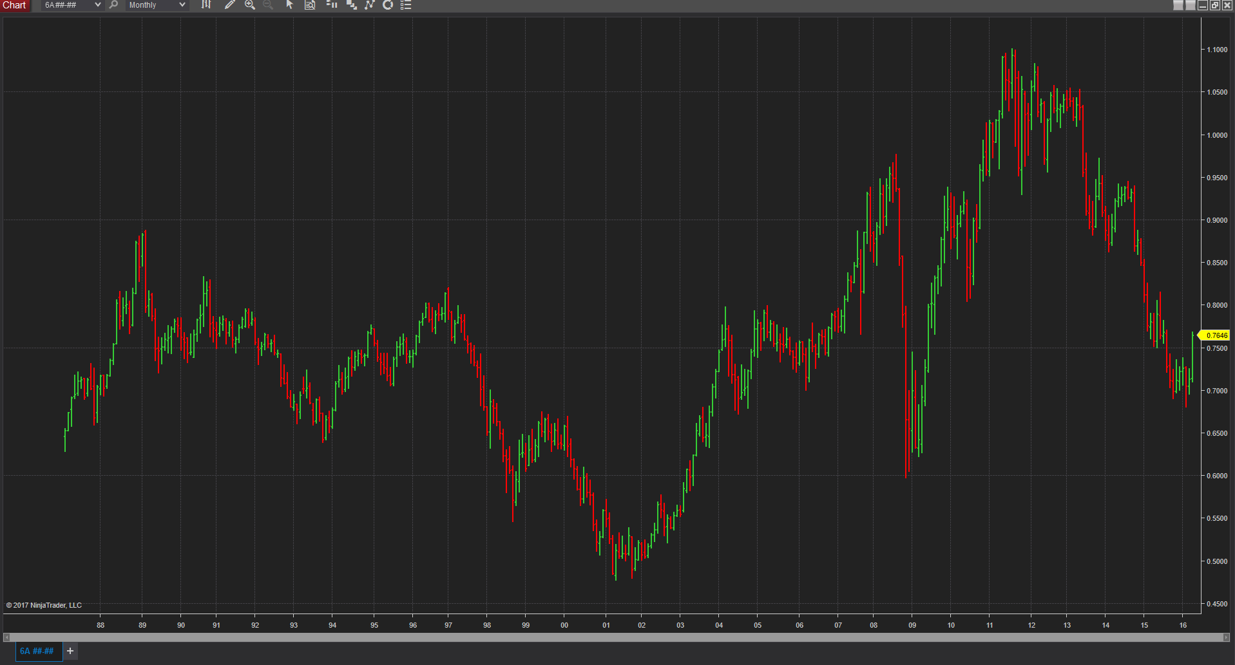Open the 6A ##-## instrument dropdown
This screenshot has width=1235, height=665.
73,5
